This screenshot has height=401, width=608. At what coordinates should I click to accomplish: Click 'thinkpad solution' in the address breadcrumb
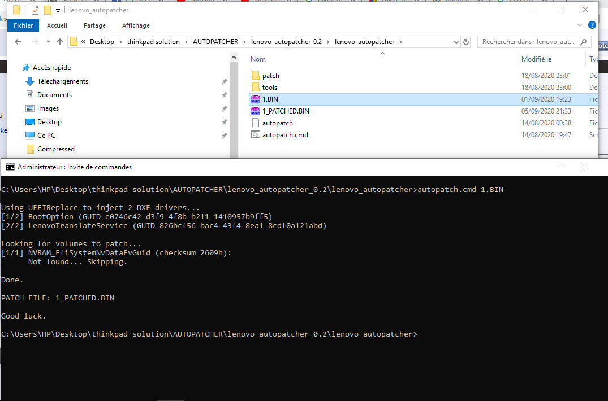153,42
